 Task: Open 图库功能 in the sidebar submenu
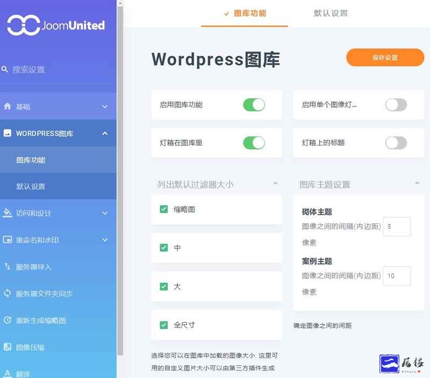58,160
